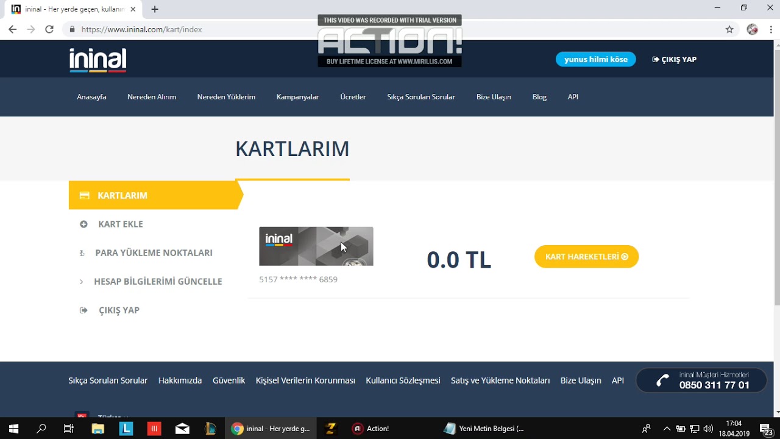Open footer Sıkça Sorulan Sorular link
Image resolution: width=780 pixels, height=439 pixels.
tap(108, 380)
